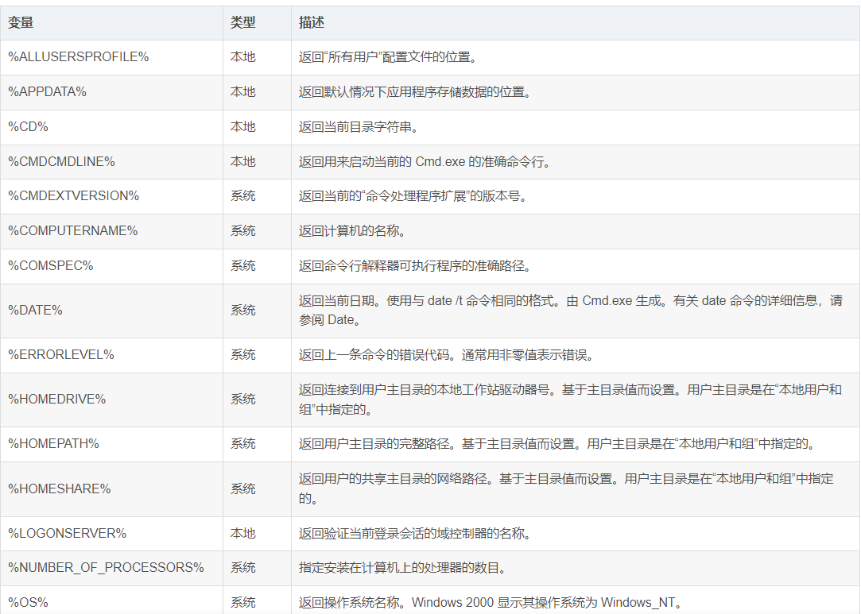Click the type cell in the %LOGONSERVER% row
This screenshot has height=614, width=861.
[243, 534]
